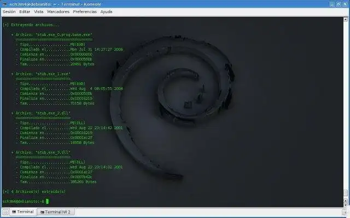Screen dimensions: 350x218
Task: Click the file name 'stub.exe_1.exe'
Action: (53, 74)
